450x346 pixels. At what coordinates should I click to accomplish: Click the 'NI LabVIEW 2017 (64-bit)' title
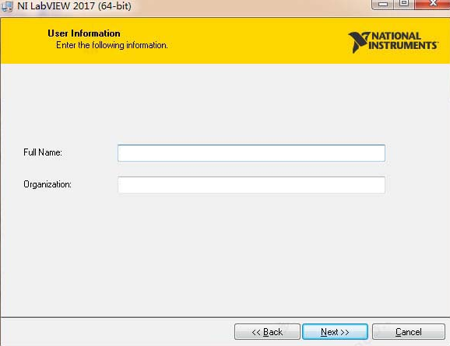(x=74, y=6)
